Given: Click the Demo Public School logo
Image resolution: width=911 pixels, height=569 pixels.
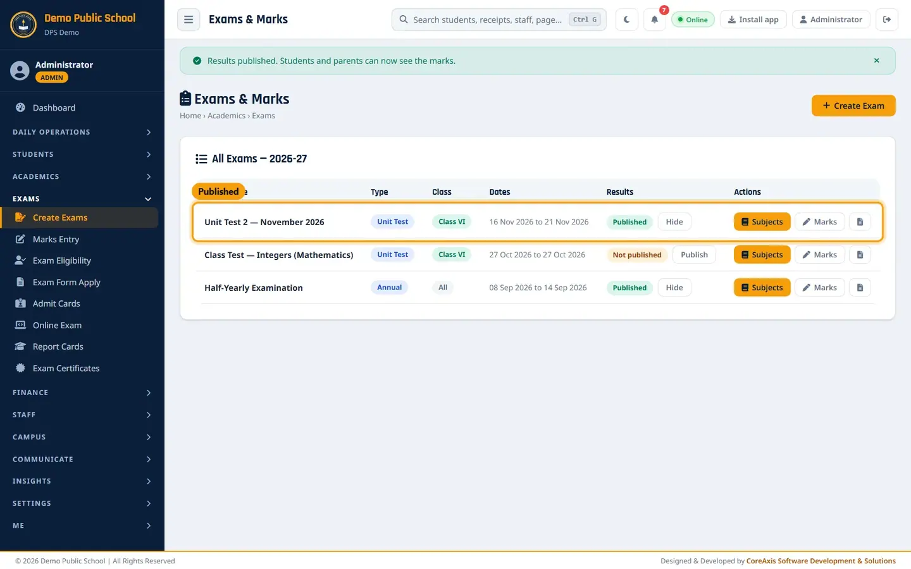Looking at the screenshot, I should point(23,25).
